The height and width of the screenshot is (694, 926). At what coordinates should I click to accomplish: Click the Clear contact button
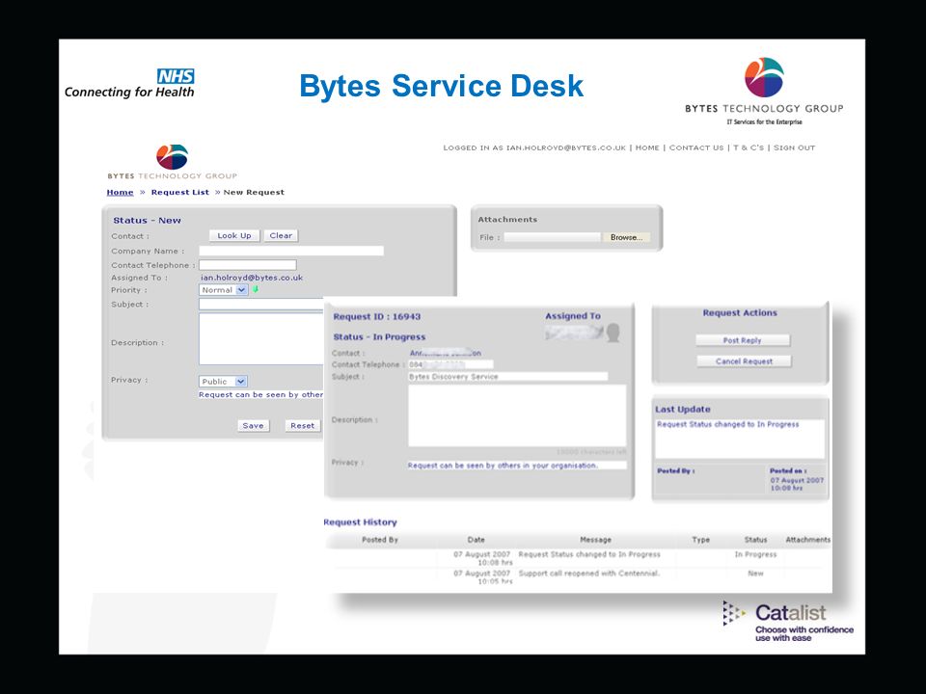[x=281, y=235]
